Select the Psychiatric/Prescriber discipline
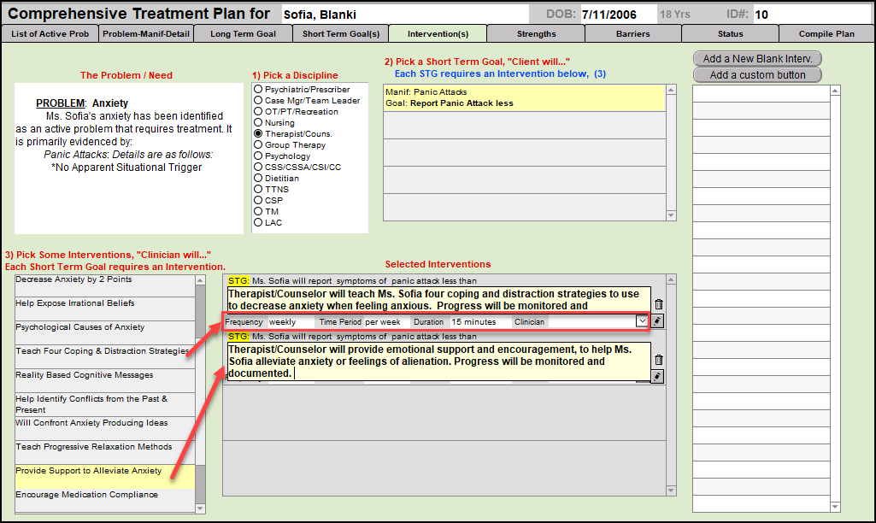The height and width of the screenshot is (523, 876). point(257,89)
